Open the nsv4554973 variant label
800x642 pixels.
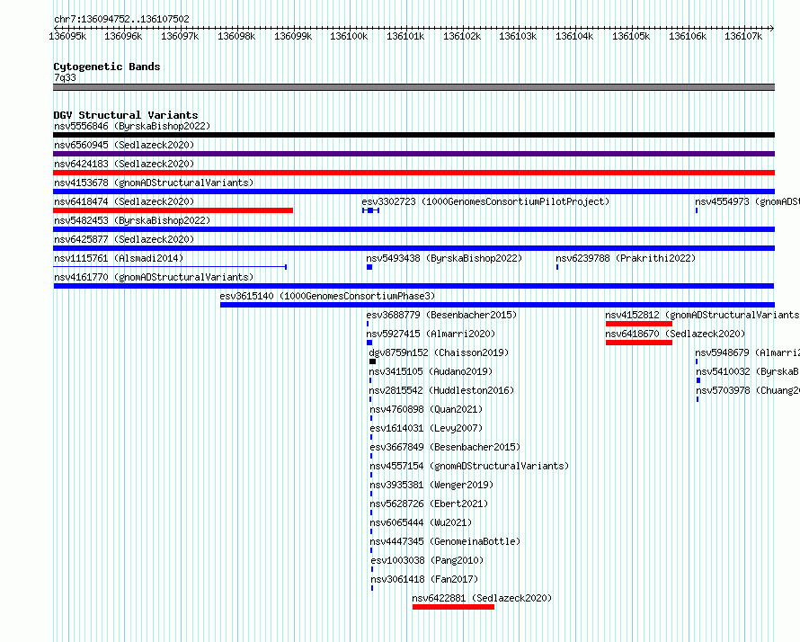click(747, 201)
